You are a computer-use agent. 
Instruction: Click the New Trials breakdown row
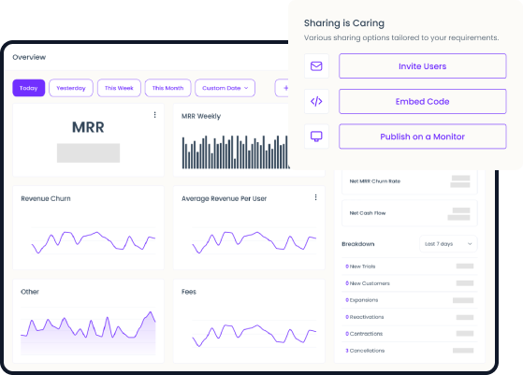(x=410, y=267)
